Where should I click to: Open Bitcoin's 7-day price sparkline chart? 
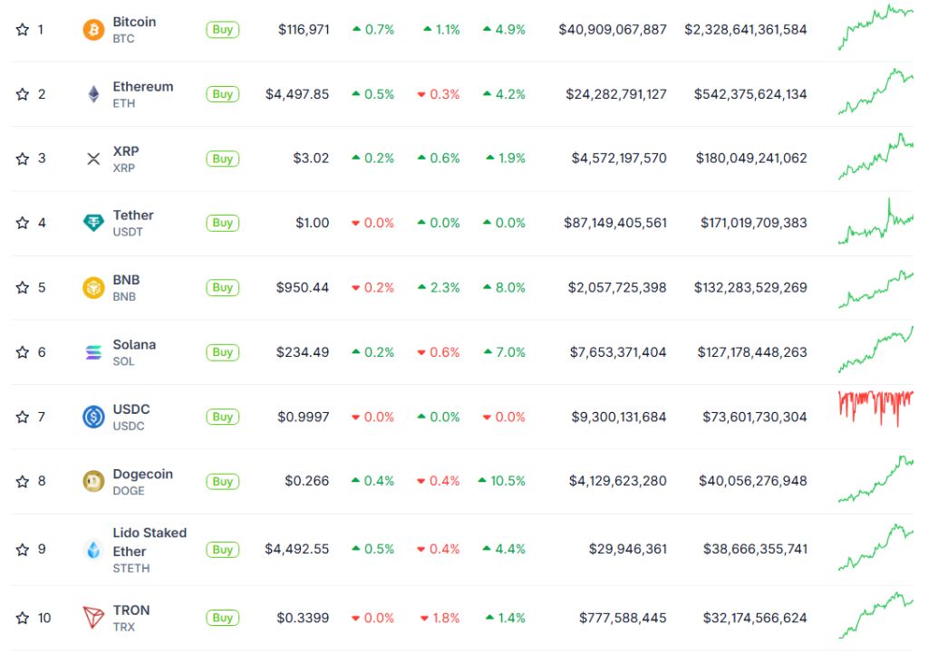coord(876,27)
